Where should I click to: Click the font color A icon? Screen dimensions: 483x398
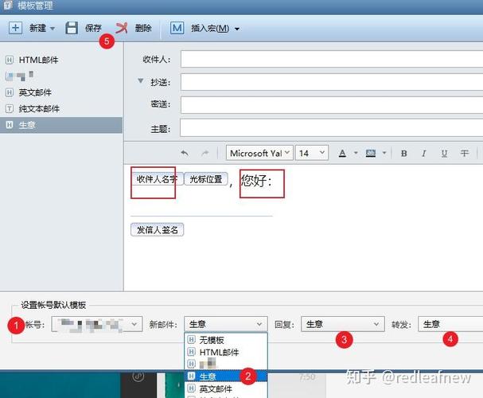click(342, 153)
